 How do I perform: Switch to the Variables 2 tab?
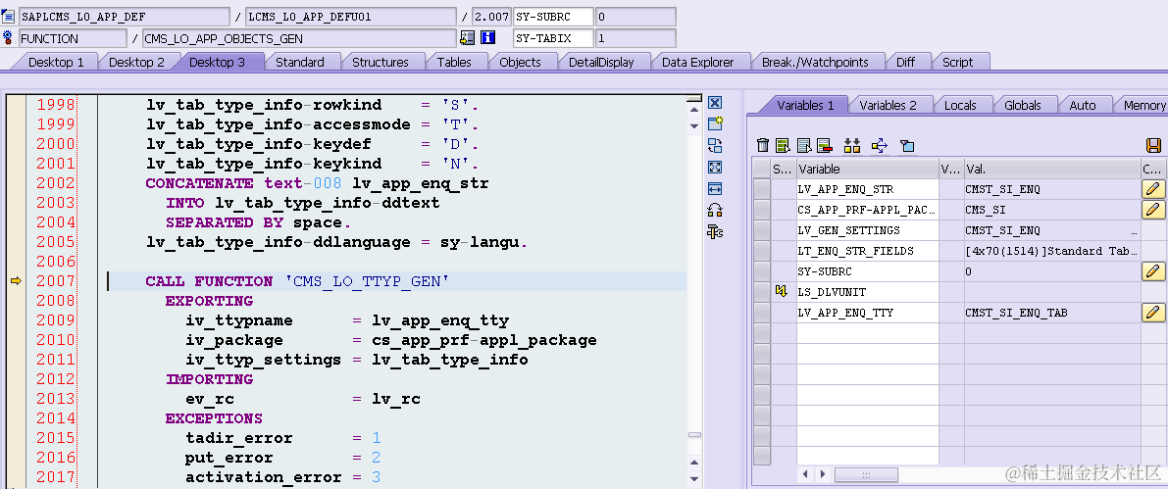click(888, 106)
